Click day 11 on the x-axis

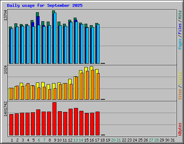(65, 140)
